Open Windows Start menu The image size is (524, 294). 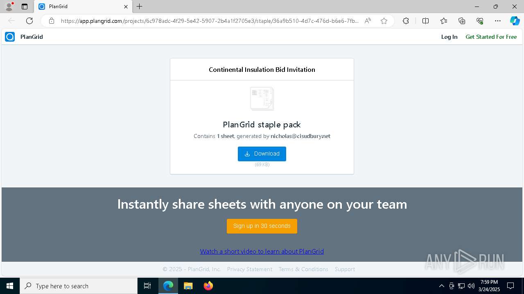coord(10,286)
